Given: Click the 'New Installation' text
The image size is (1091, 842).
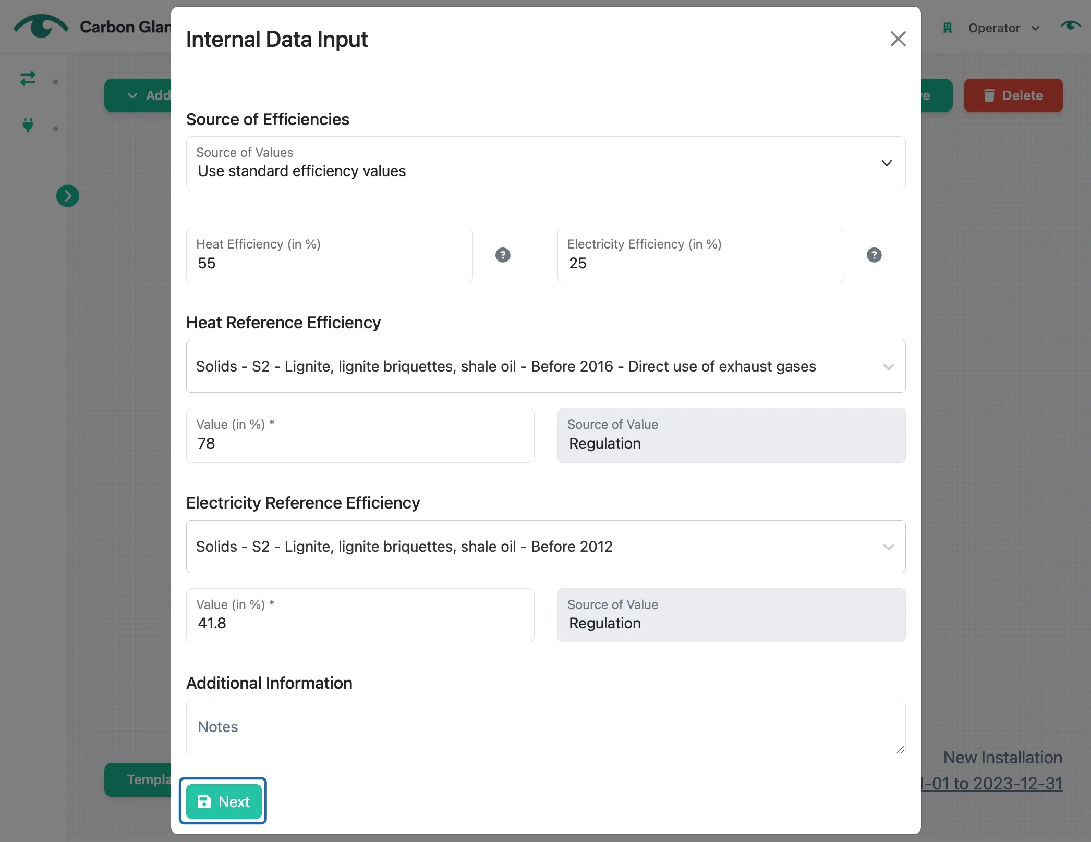Looking at the screenshot, I should 1002,757.
